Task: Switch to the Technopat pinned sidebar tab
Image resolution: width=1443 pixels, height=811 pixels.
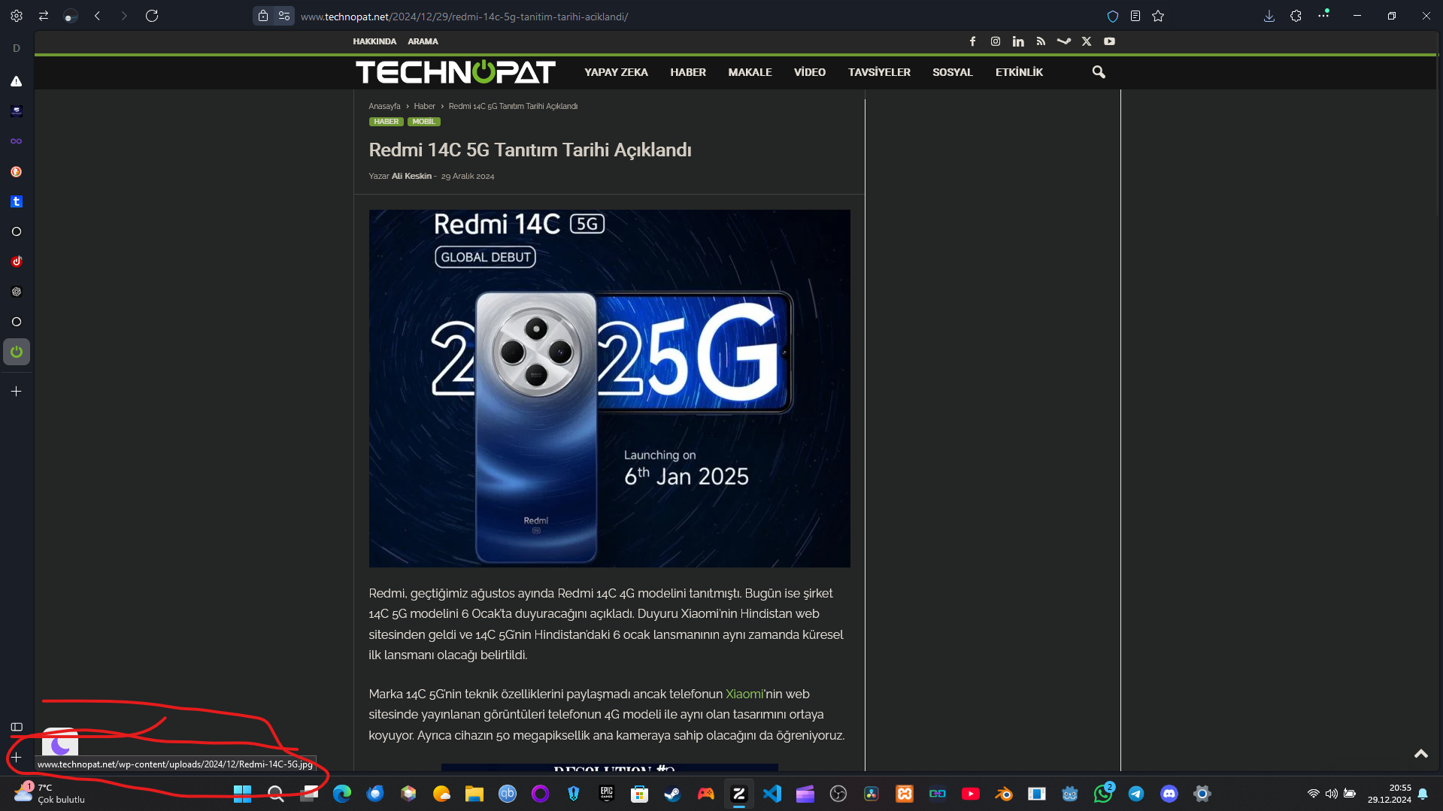Action: click(x=17, y=352)
